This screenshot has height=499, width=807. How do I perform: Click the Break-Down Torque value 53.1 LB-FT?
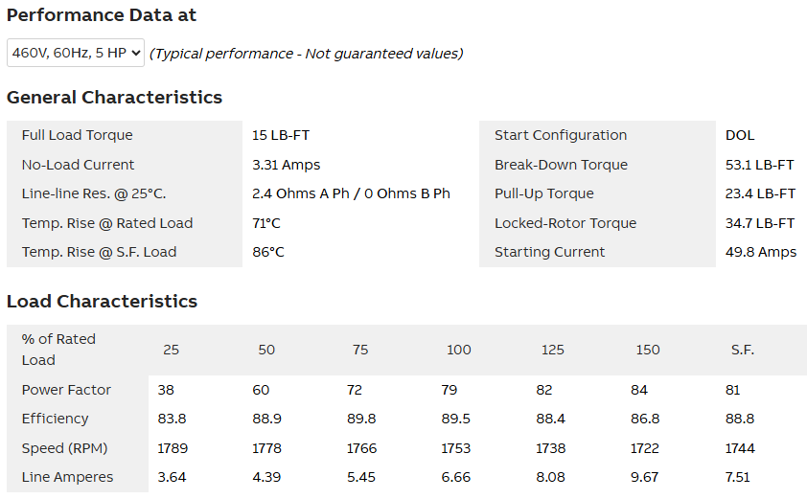760,165
